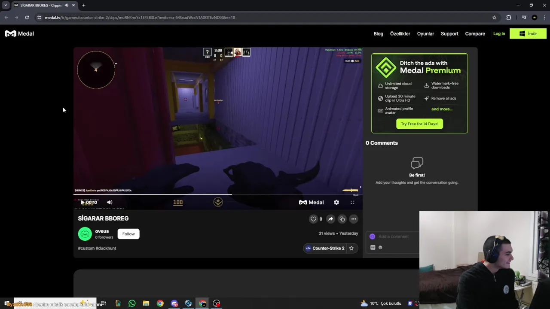Viewport: 550px width, 309px height.
Task: View the site information icon
Action: [x=39, y=18]
